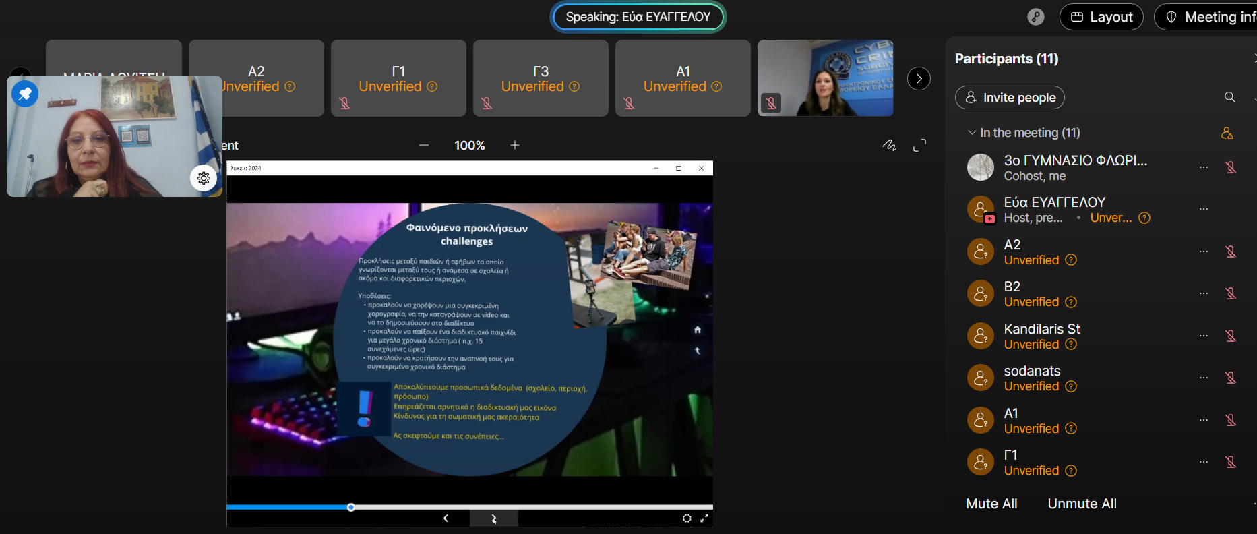Click the Invite people button
1257x534 pixels.
tap(1010, 97)
